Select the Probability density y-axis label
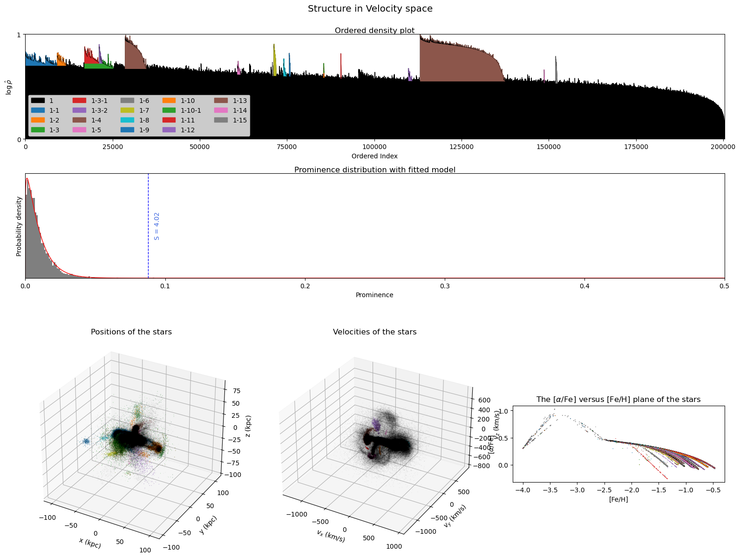Image resolution: width=740 pixels, height=558 pixels. click(19, 226)
